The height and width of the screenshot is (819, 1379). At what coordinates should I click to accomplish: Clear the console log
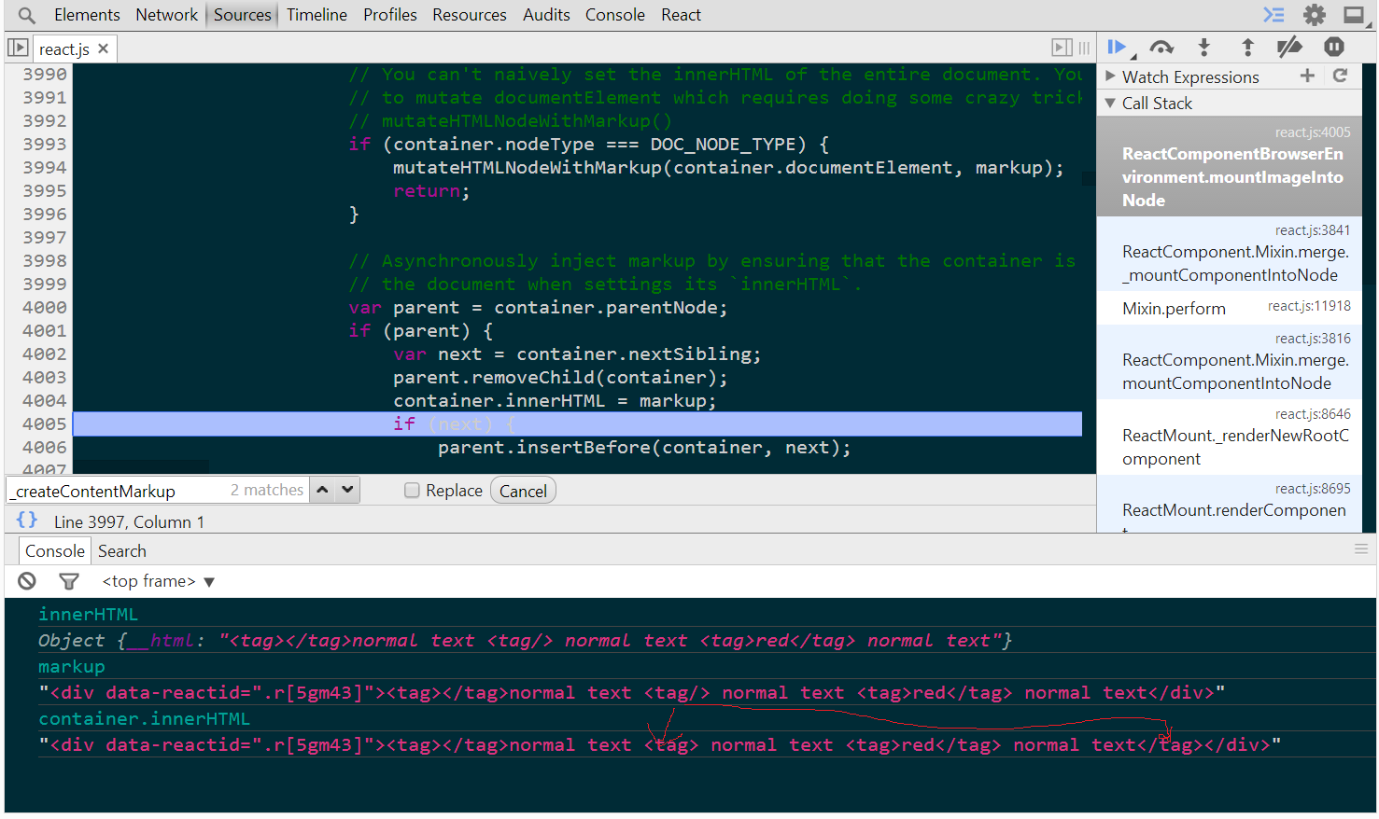tap(27, 581)
